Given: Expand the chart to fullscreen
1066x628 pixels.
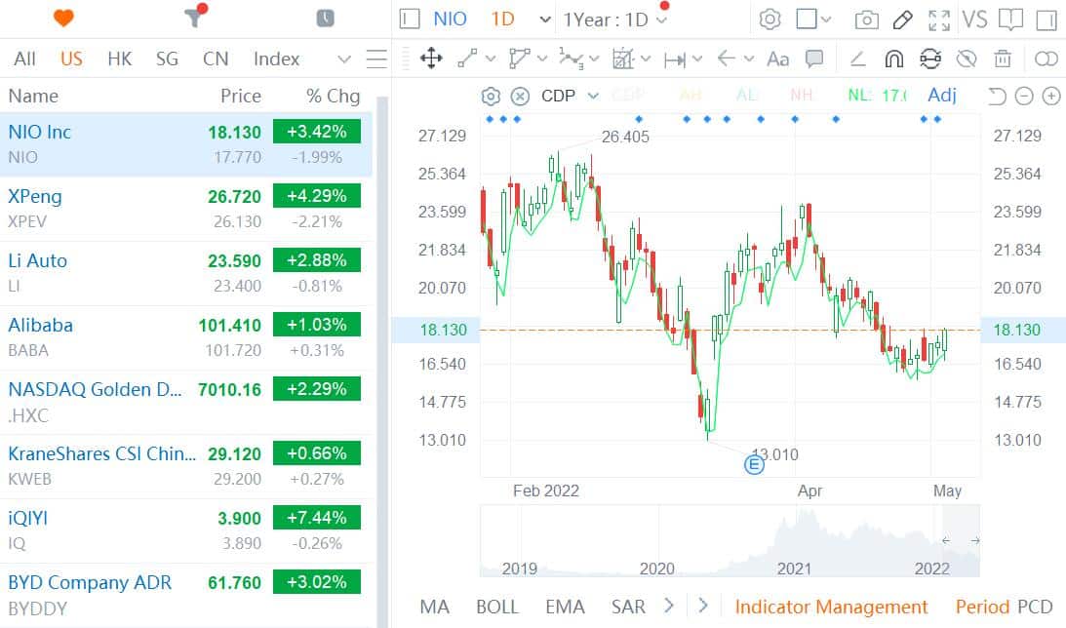Looking at the screenshot, I should (x=939, y=19).
